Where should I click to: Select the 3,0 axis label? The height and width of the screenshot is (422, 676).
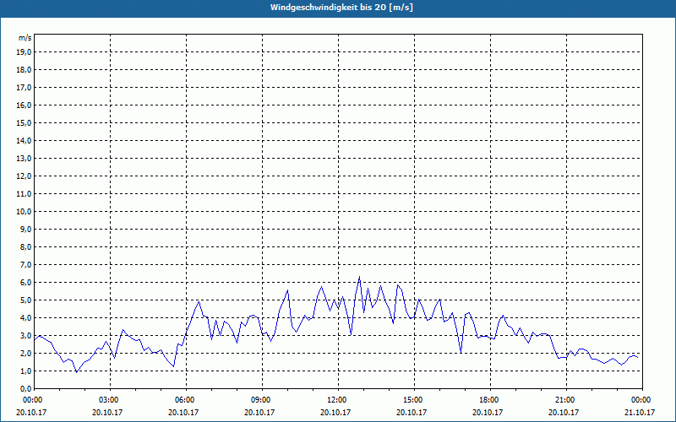26,335
